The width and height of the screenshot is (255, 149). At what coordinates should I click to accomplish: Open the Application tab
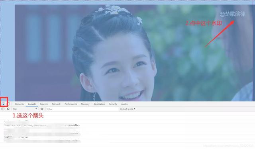click(x=99, y=104)
